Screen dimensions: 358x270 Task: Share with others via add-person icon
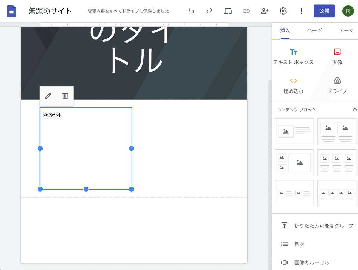[265, 11]
